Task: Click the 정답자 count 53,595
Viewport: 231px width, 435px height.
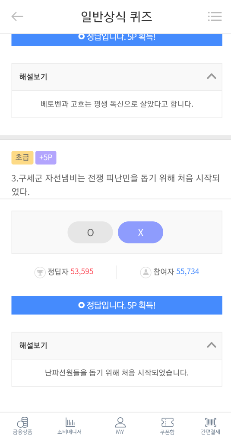Action: pyautogui.click(x=82, y=272)
